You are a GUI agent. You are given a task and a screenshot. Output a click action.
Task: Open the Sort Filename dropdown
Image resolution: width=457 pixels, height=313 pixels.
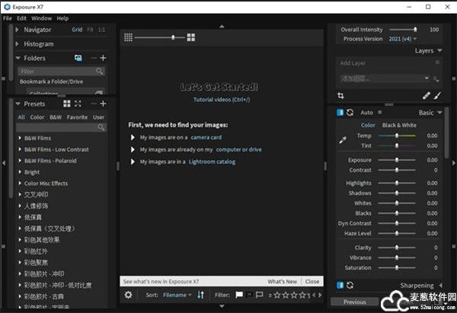click(x=177, y=295)
